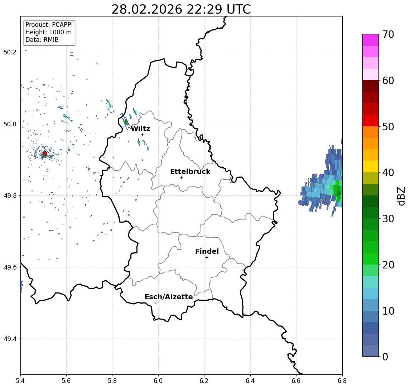
Task: Click the plus marker below Findel
Action: pyautogui.click(x=207, y=258)
